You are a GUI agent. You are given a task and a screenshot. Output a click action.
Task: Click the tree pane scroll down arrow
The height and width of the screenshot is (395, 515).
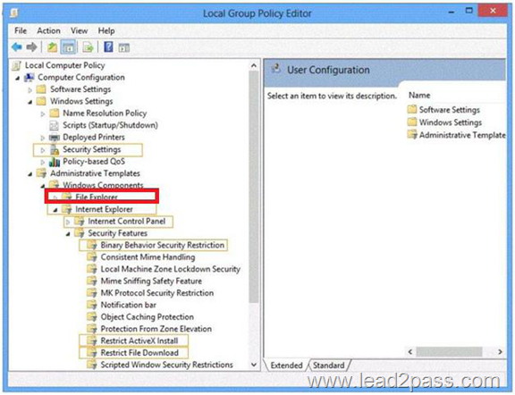pyautogui.click(x=254, y=365)
